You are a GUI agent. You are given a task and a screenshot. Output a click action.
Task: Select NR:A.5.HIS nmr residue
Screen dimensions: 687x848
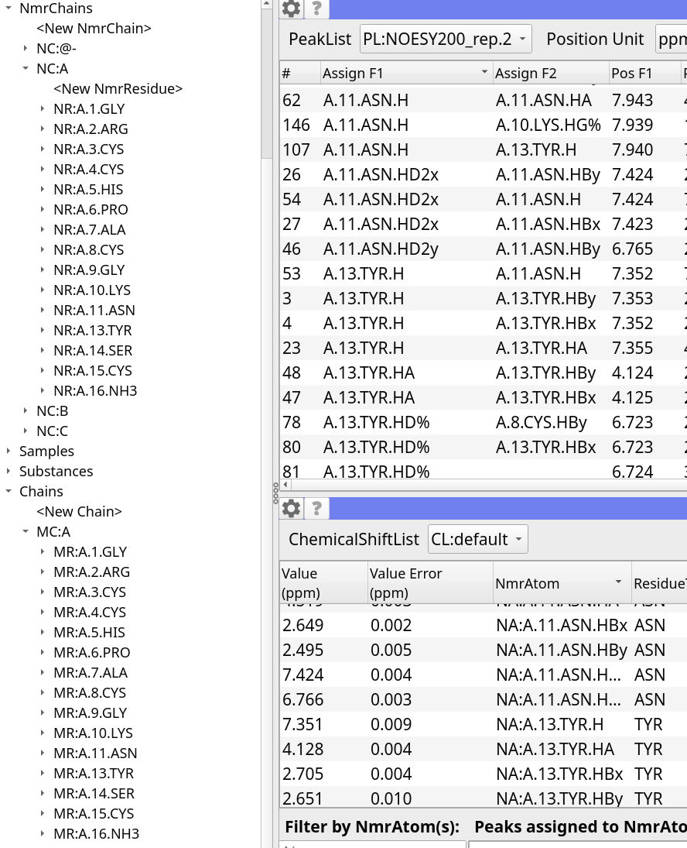pyautogui.click(x=88, y=190)
